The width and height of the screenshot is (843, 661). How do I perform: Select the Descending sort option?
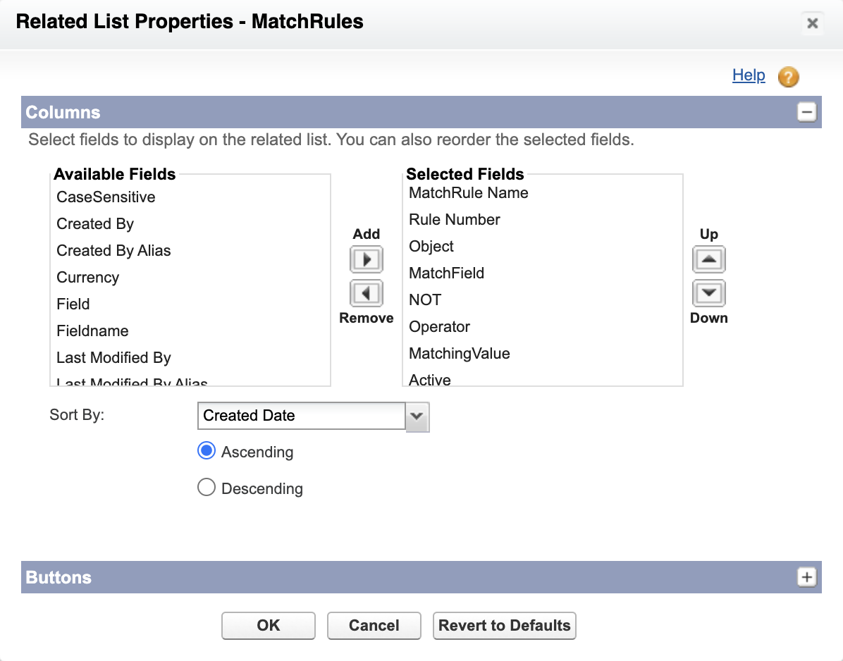pos(207,488)
